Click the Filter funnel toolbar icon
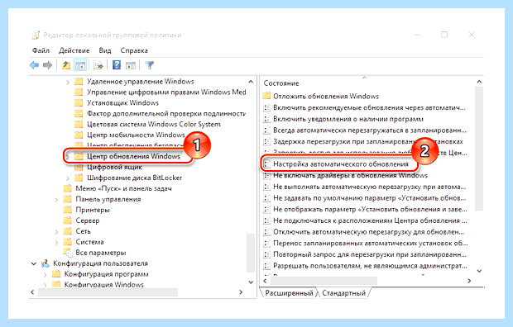 pos(150,65)
